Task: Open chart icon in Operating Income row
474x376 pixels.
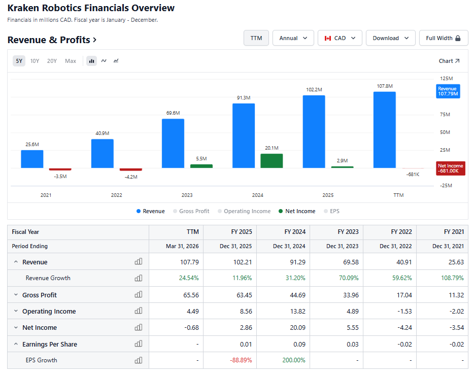Action: point(139,311)
